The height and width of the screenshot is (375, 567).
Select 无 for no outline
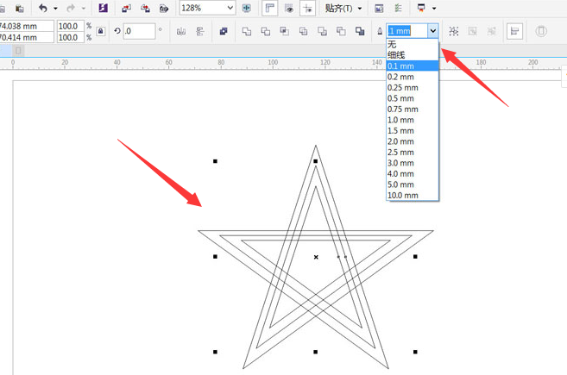(392, 44)
